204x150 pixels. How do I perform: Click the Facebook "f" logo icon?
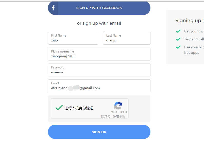pyautogui.click(x=53, y=8)
